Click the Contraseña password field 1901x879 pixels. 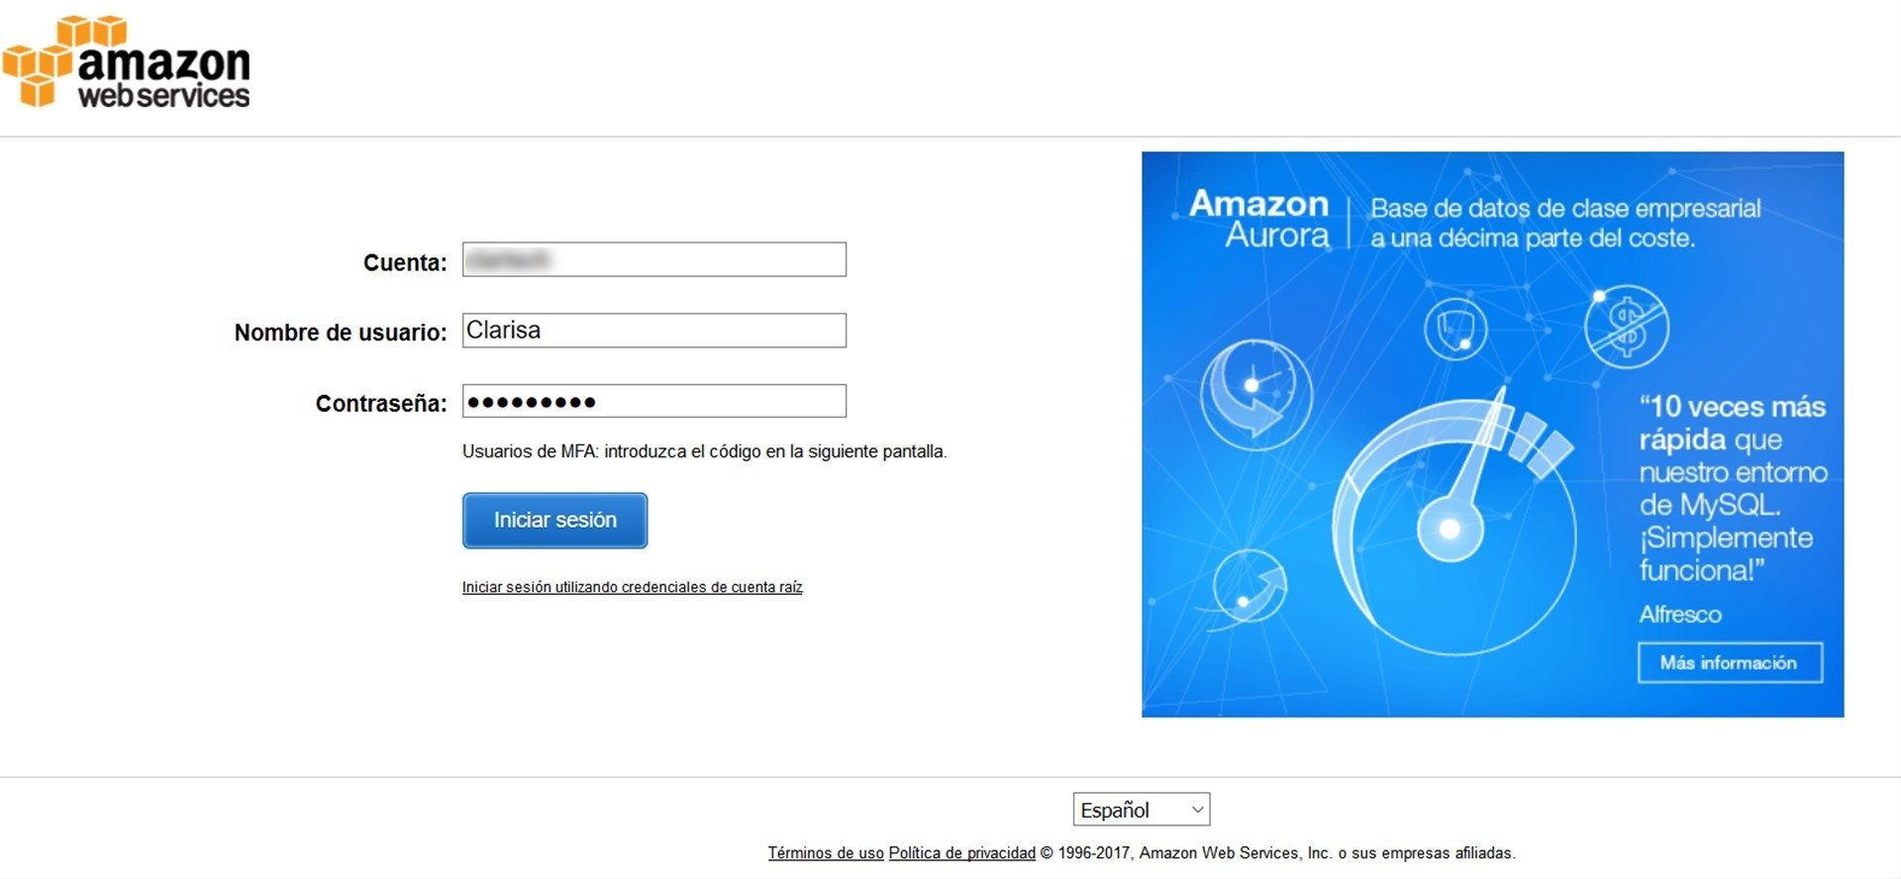(x=653, y=401)
